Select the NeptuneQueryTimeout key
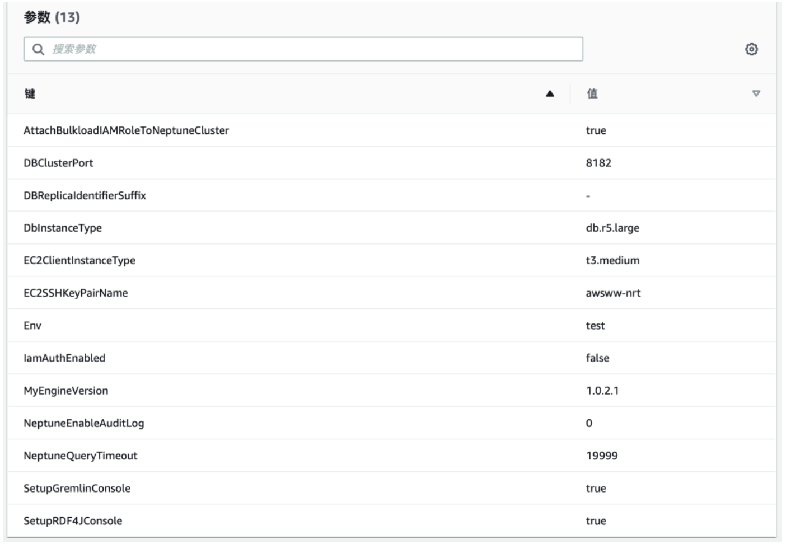 coord(80,456)
